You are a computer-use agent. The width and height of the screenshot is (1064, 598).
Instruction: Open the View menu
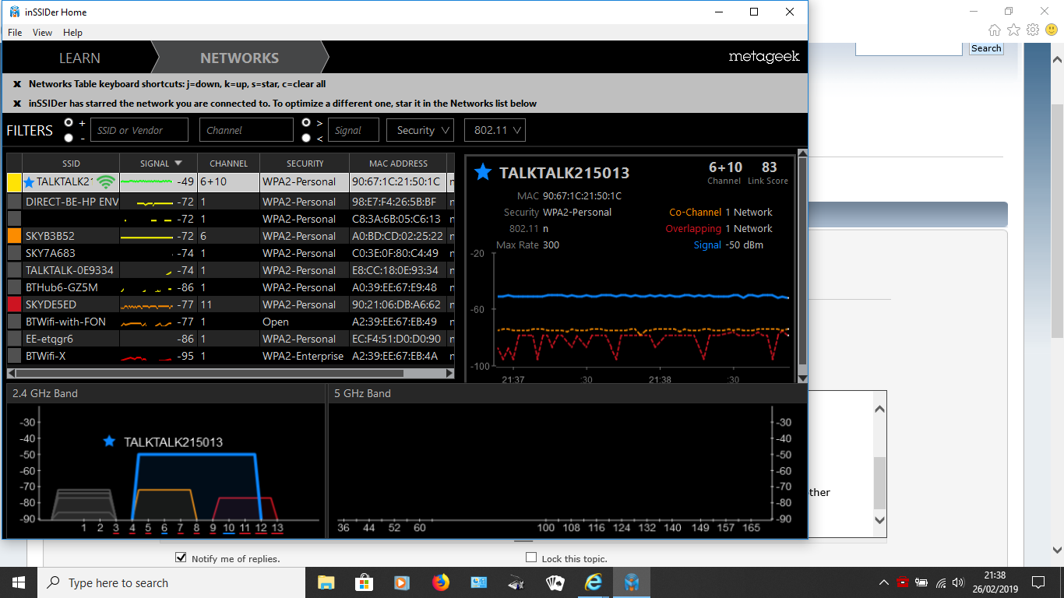42,33
